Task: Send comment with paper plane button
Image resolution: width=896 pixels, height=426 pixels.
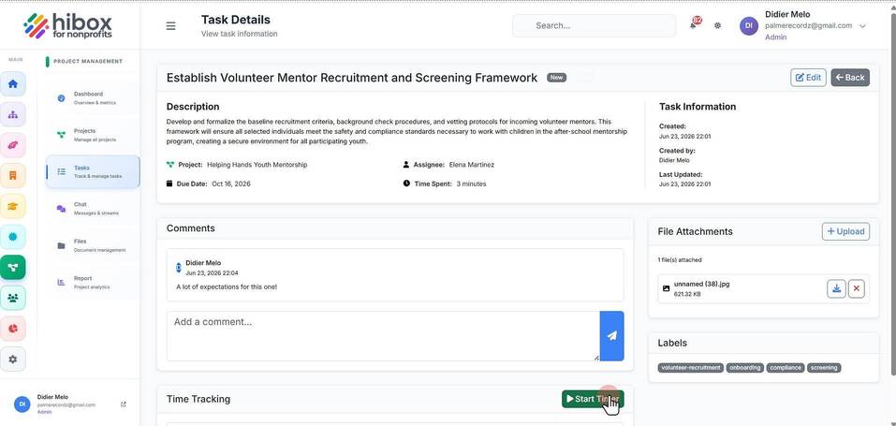Action: coord(612,336)
